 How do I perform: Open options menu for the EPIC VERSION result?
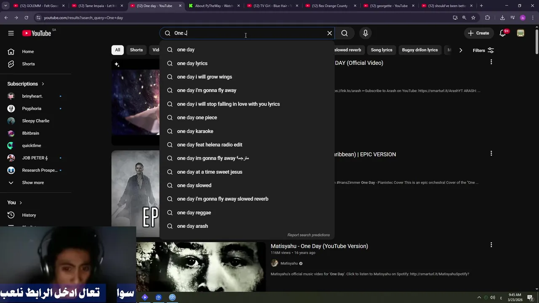click(x=491, y=154)
